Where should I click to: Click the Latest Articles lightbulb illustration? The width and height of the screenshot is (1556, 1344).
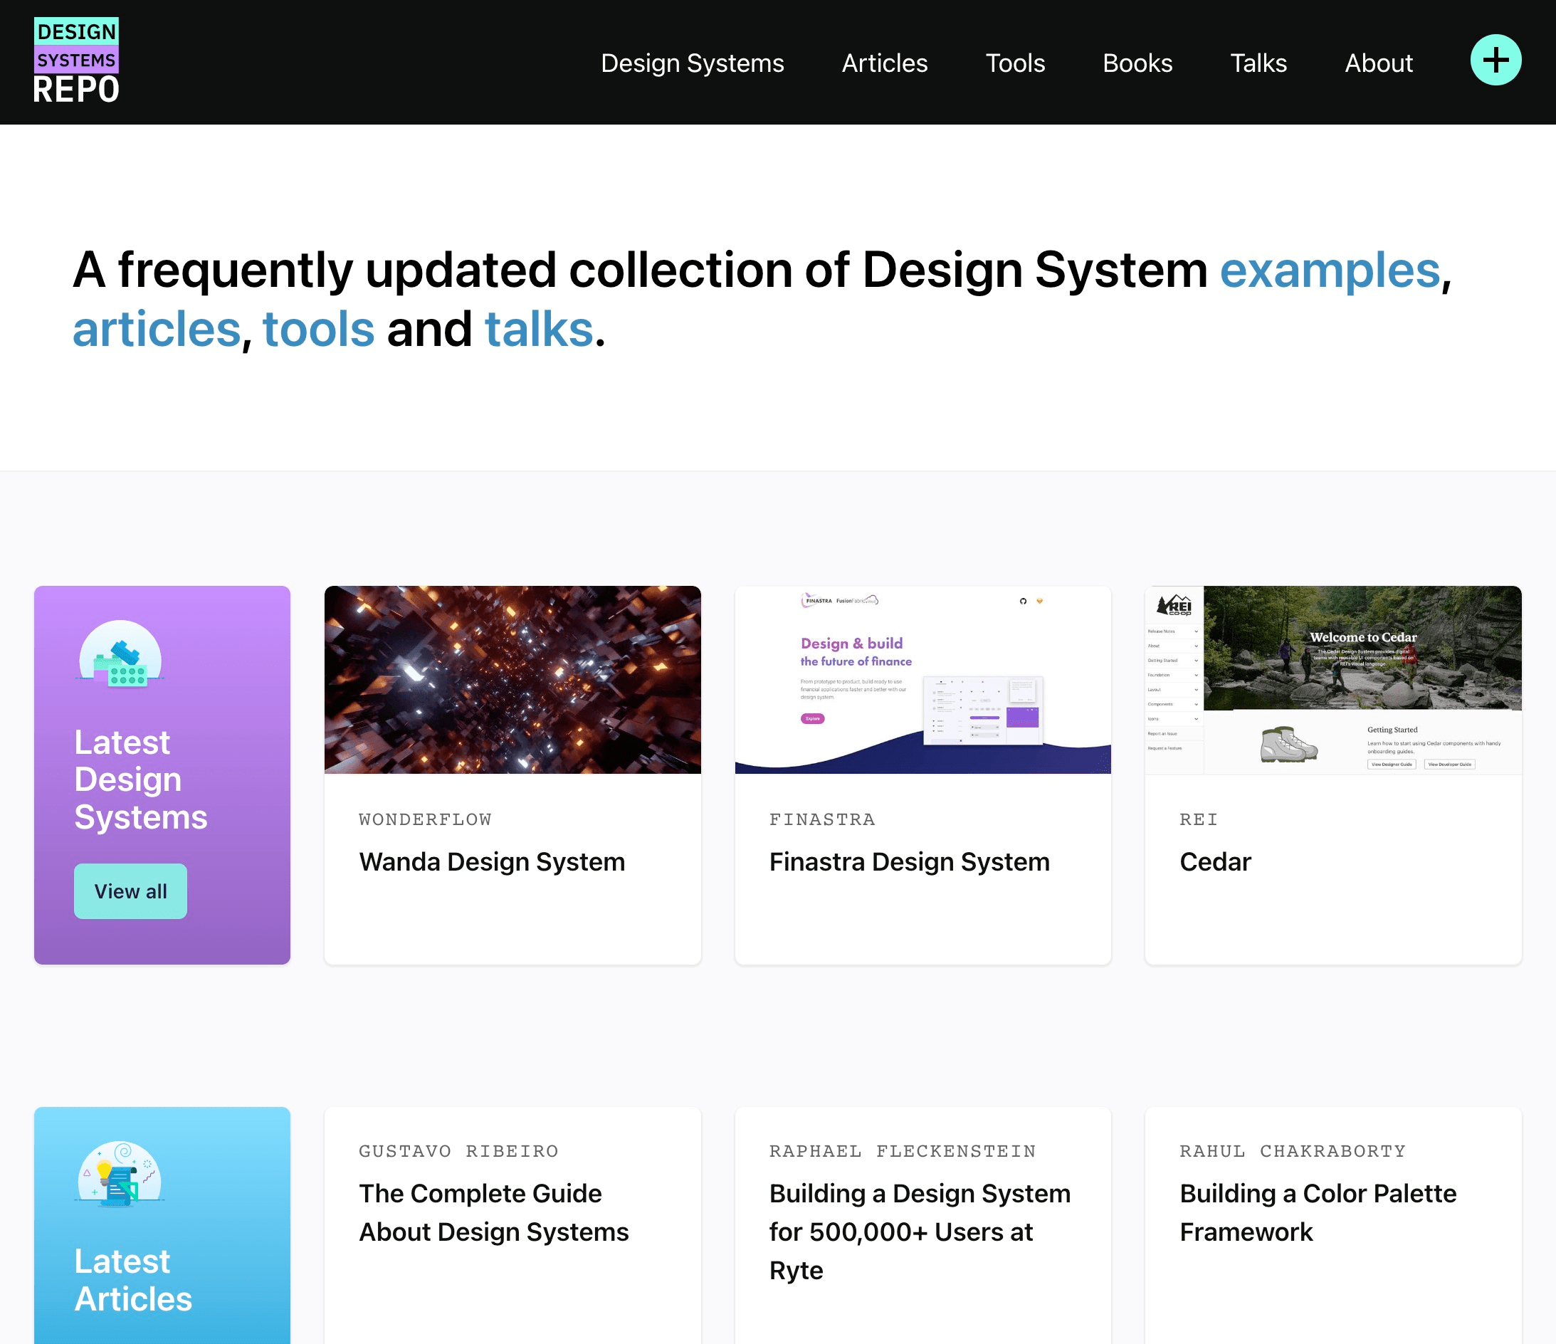(x=120, y=1175)
